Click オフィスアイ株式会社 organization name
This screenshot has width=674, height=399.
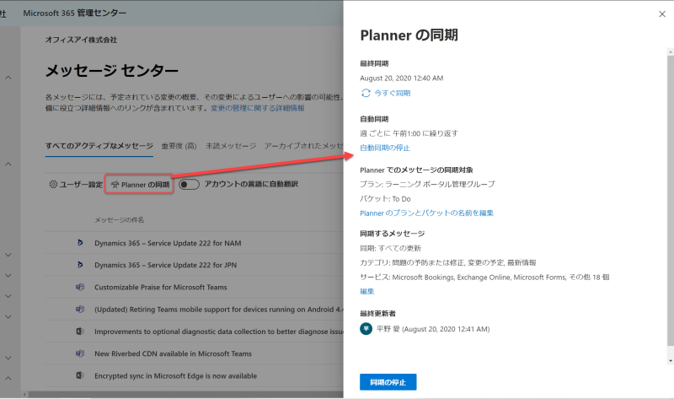(x=81, y=40)
